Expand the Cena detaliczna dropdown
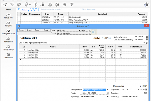The image size is (151, 101). [x=80, y=30]
